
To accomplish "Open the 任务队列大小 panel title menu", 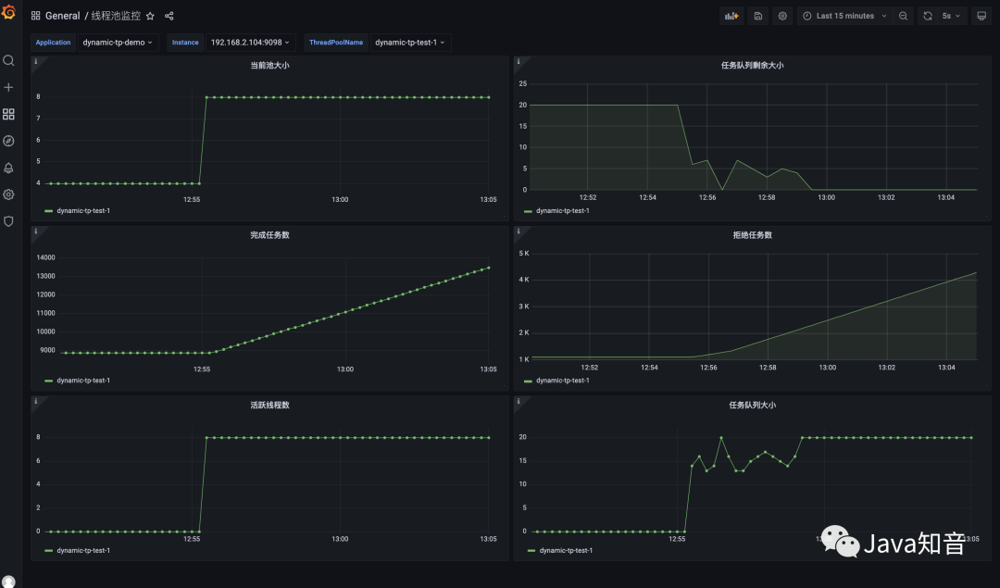I will (x=752, y=405).
